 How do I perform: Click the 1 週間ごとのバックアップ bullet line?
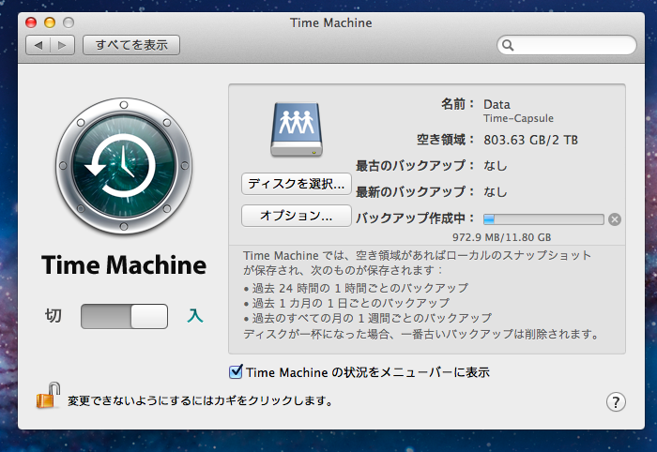(x=368, y=318)
